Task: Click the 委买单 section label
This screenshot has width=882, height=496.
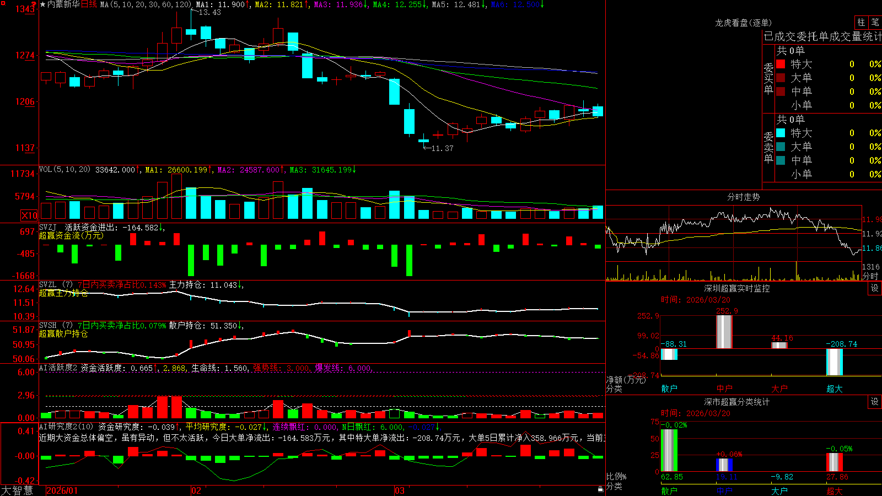Action: click(768, 78)
